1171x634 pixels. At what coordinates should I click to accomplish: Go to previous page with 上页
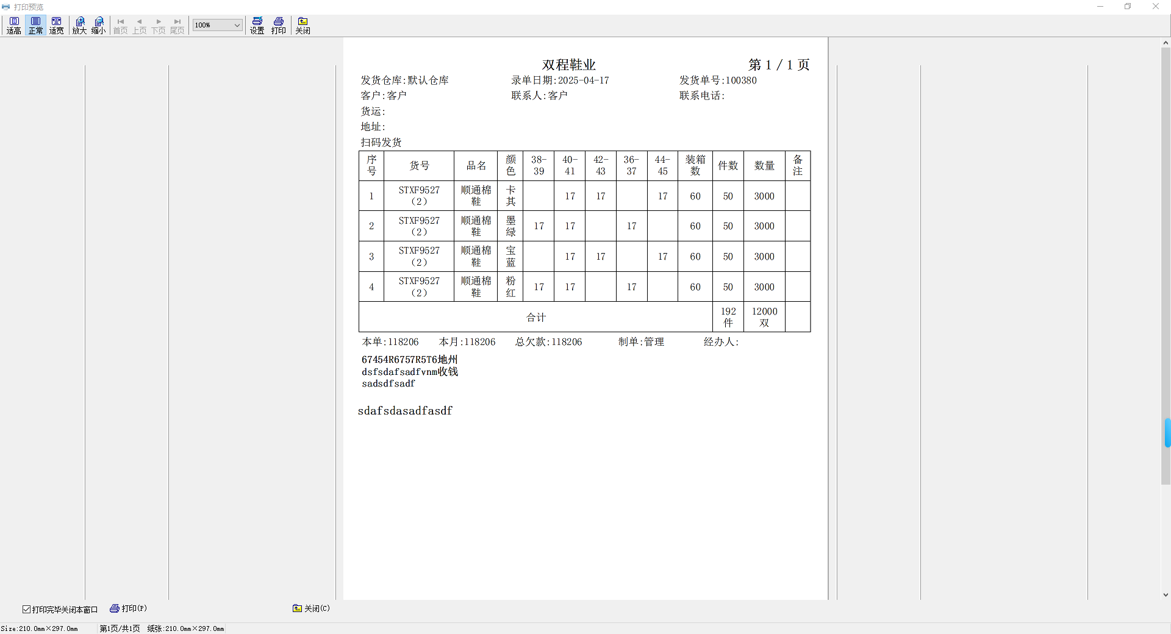click(140, 26)
